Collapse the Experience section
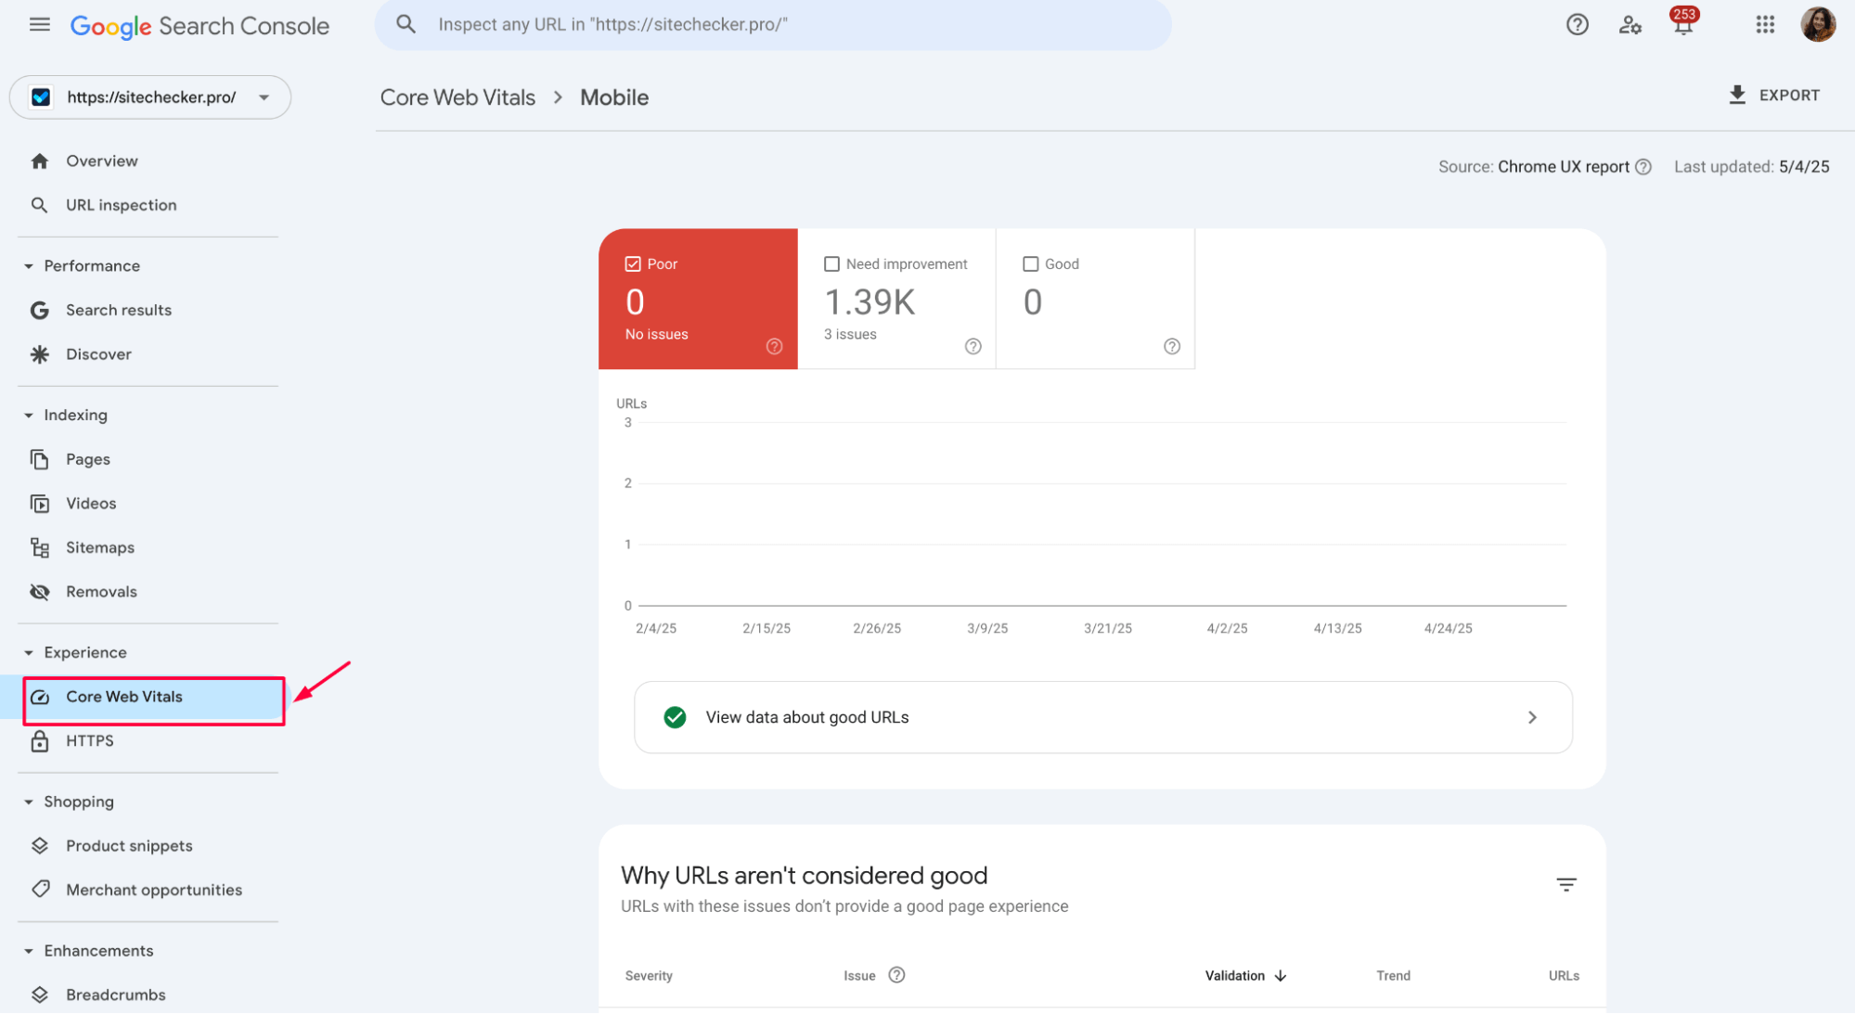The width and height of the screenshot is (1855, 1014). click(29, 653)
